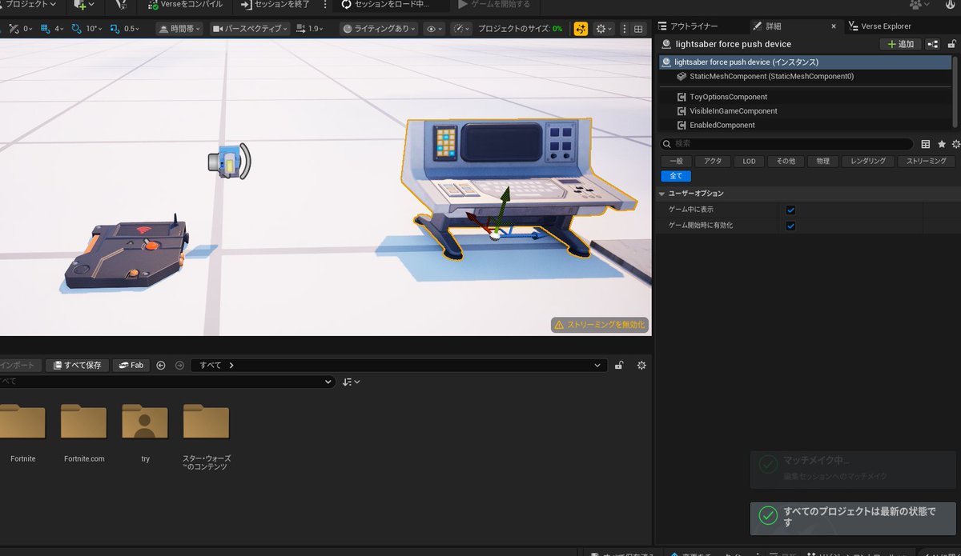Click the すべて保存 save all button
The width and height of the screenshot is (961, 556).
77,365
